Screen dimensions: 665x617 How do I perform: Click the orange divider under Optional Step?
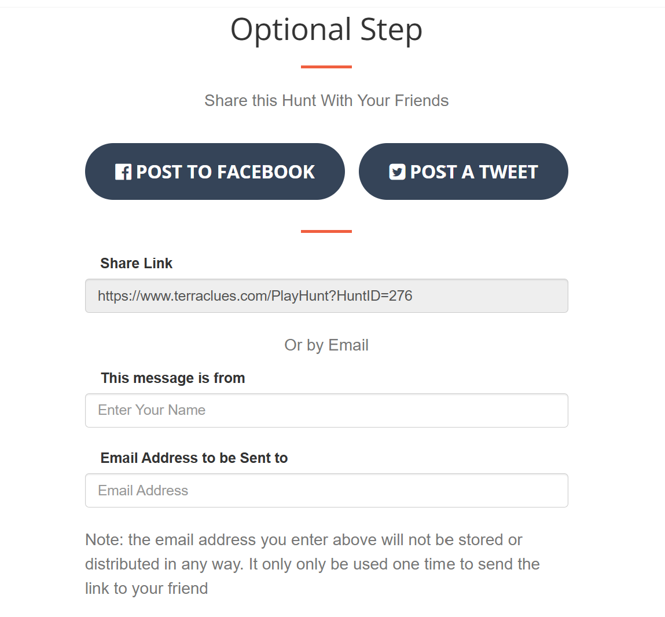[x=326, y=67]
